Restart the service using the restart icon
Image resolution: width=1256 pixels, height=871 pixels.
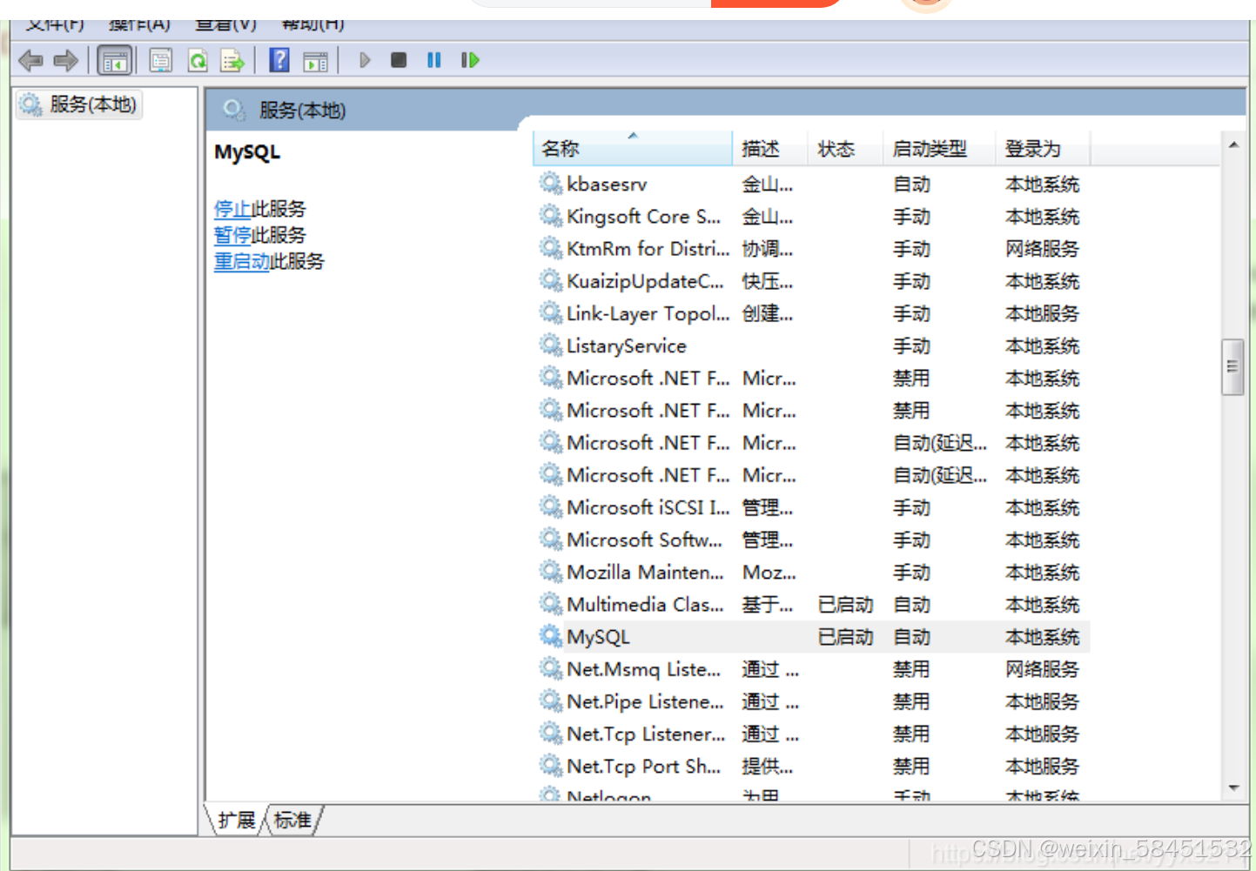pos(469,60)
